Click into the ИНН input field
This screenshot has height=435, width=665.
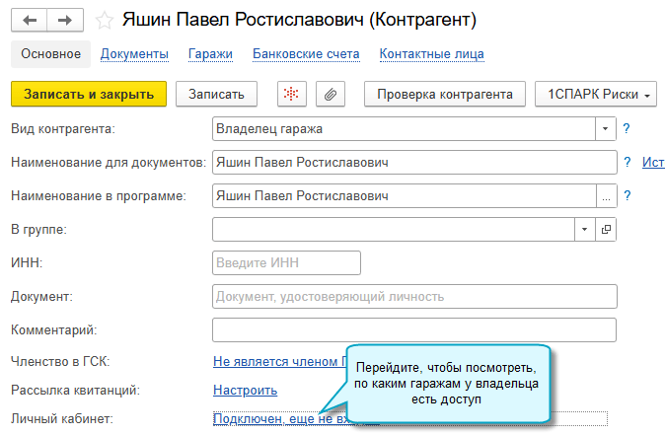tap(286, 262)
